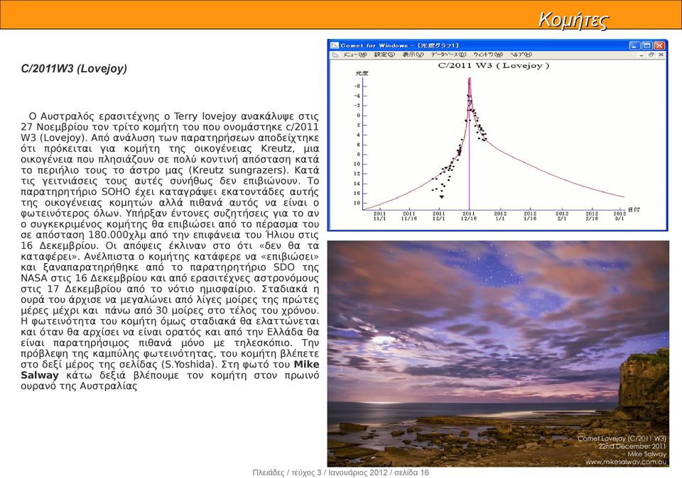Click the page footer Πλειάδες / τεύχος 3
682x478 pixels.
point(286,472)
